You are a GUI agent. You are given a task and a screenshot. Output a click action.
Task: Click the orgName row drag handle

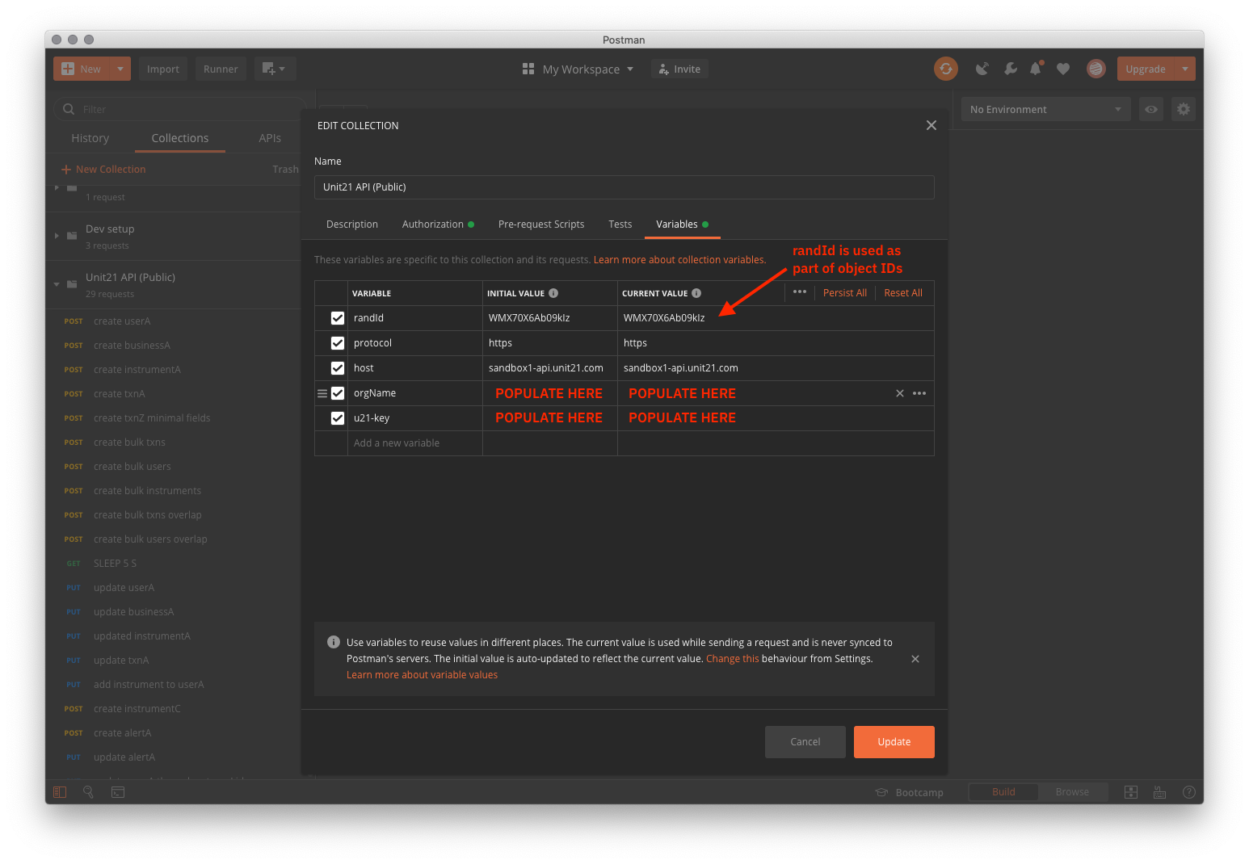[322, 393]
